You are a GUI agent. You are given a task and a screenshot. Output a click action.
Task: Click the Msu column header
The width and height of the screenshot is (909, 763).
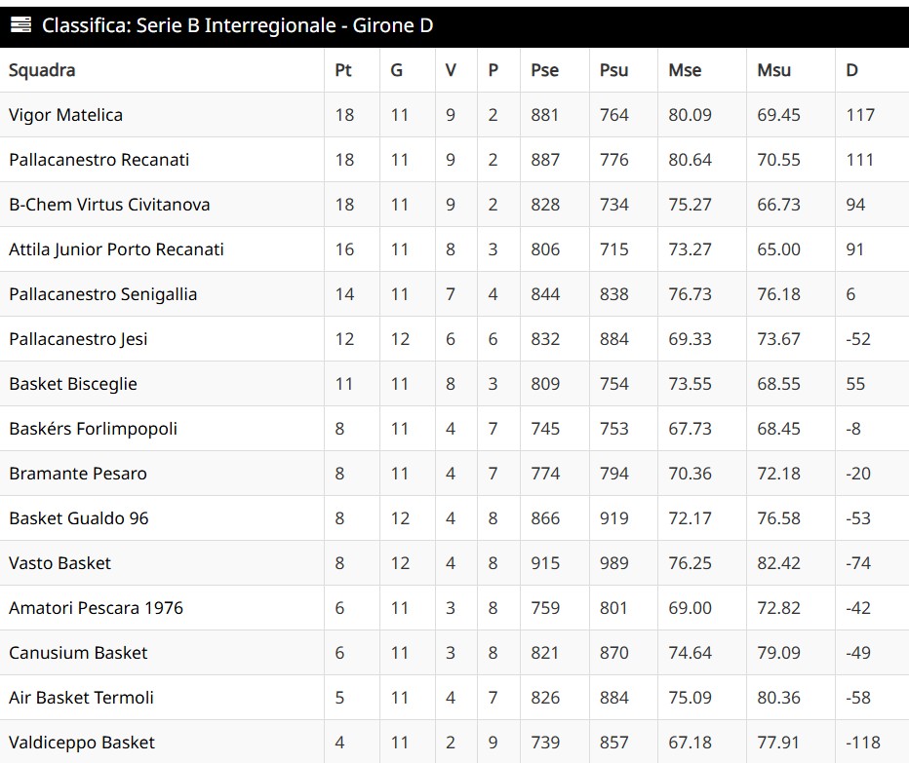click(x=773, y=70)
